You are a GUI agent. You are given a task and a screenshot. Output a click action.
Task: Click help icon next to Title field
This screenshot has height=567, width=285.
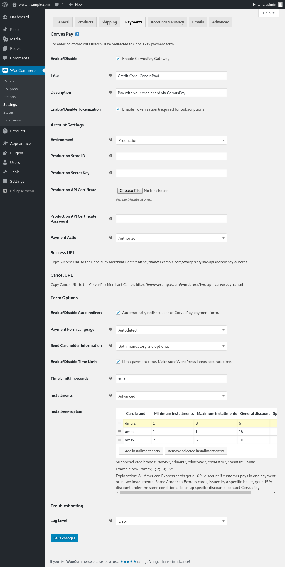[x=111, y=75]
